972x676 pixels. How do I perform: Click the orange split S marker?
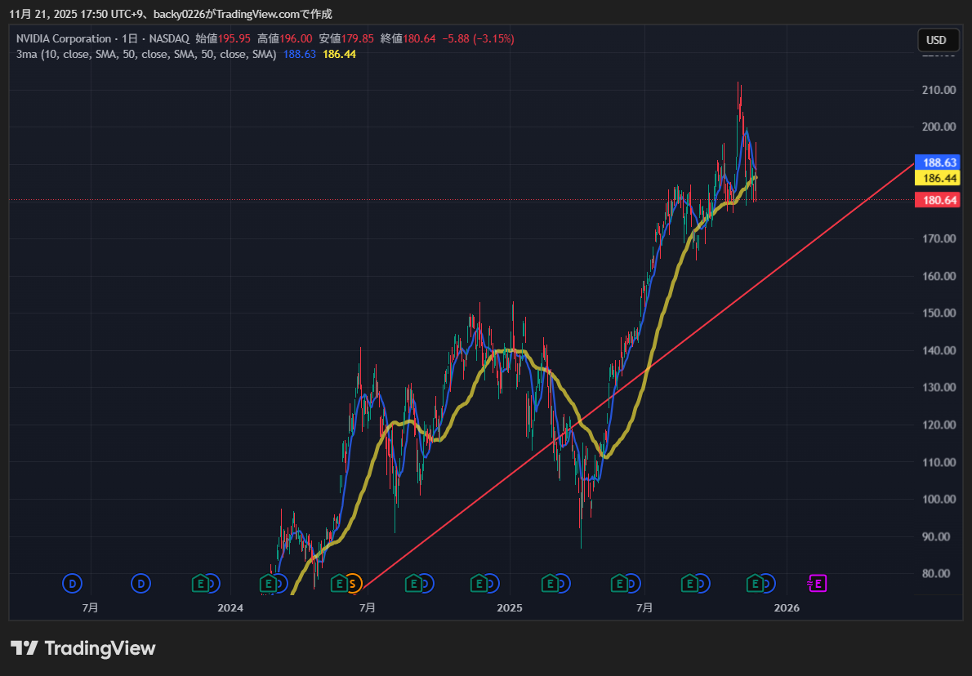[353, 583]
